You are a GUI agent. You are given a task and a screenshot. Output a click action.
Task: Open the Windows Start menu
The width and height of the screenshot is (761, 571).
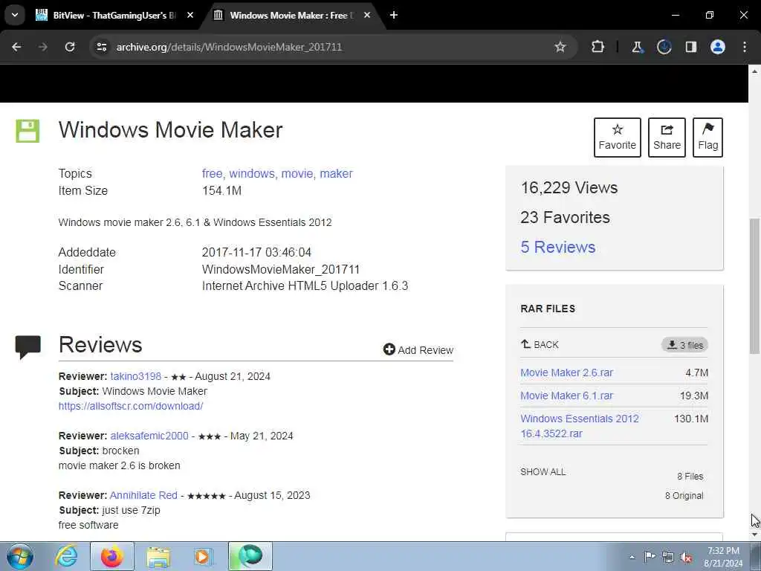tap(20, 556)
